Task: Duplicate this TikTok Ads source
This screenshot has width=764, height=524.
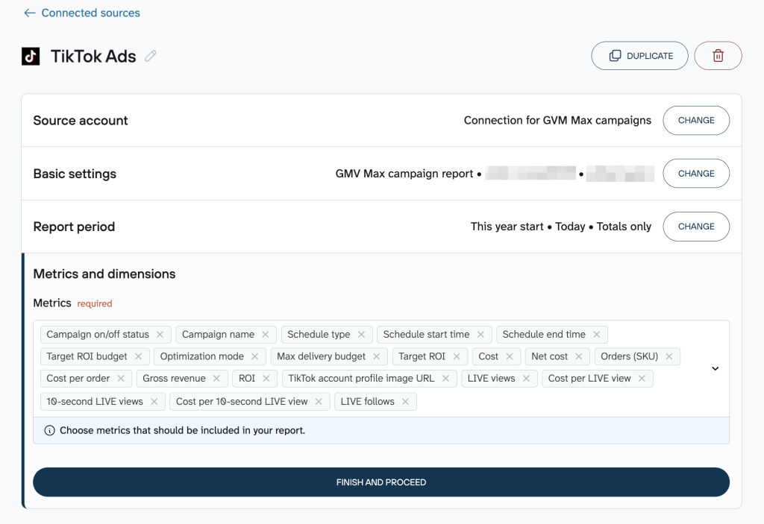Action: coord(639,55)
